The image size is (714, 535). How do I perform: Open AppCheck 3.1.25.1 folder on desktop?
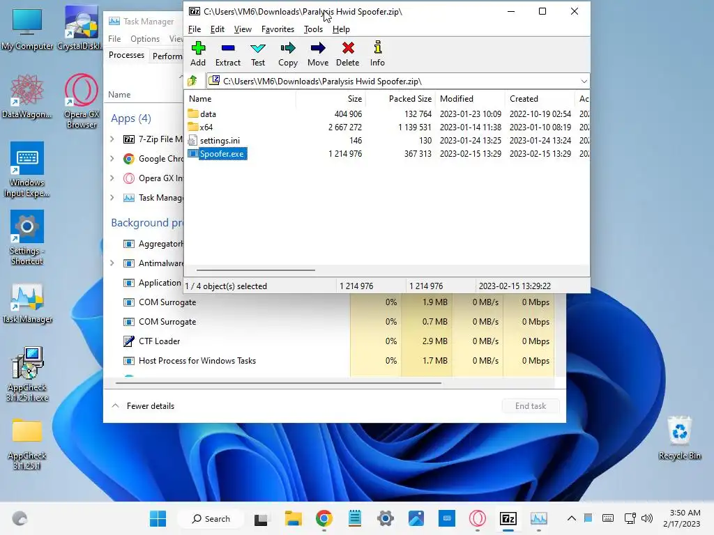click(27, 444)
